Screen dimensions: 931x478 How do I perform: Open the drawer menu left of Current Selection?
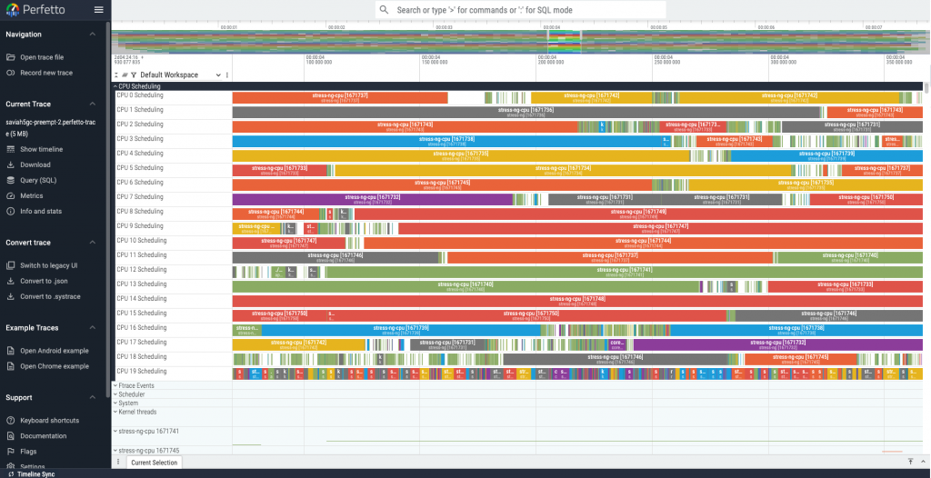(118, 463)
